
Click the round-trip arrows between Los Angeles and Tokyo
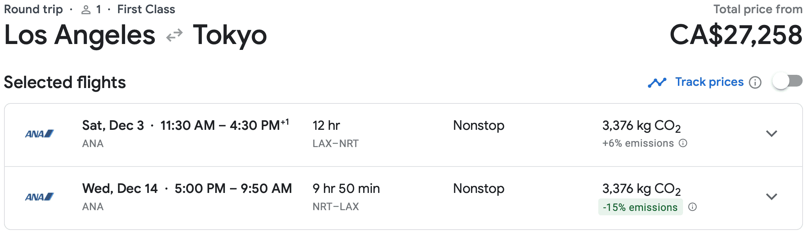point(174,36)
